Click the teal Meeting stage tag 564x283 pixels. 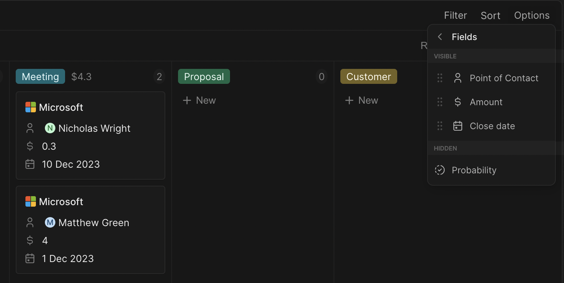(40, 76)
